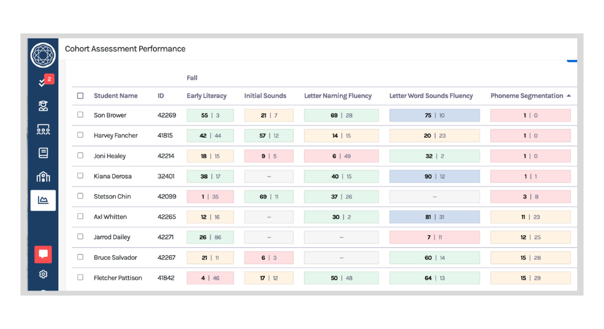The height and width of the screenshot is (329, 604).
Task: Select the checkbox next to Kiana Derosa
Action: point(80,176)
